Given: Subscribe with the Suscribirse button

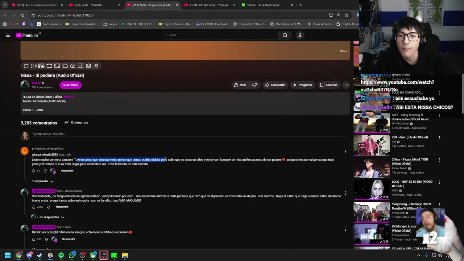Looking at the screenshot, I should coord(70,85).
